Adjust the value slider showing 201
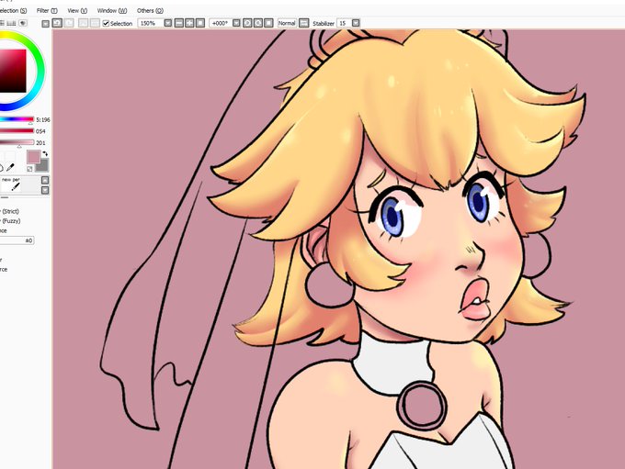Screen dimensions: 625x469 pos(17,142)
